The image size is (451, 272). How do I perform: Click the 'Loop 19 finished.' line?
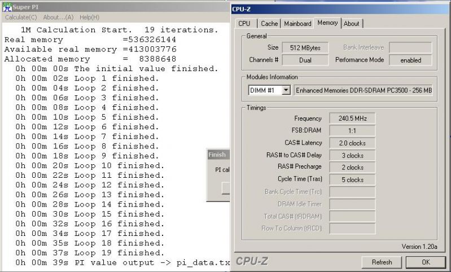[90, 253]
